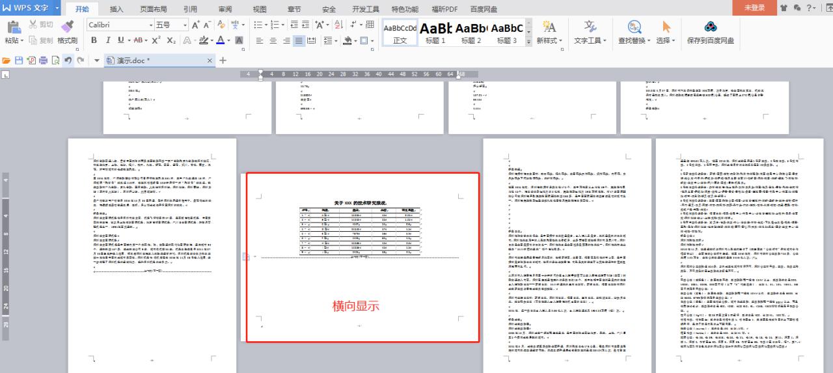833x373 pixels.
Task: Toggle strikethrough AB formatting
Action: [x=137, y=40]
